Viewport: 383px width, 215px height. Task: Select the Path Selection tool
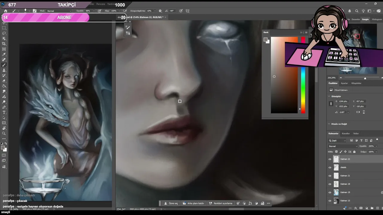pos(4,118)
